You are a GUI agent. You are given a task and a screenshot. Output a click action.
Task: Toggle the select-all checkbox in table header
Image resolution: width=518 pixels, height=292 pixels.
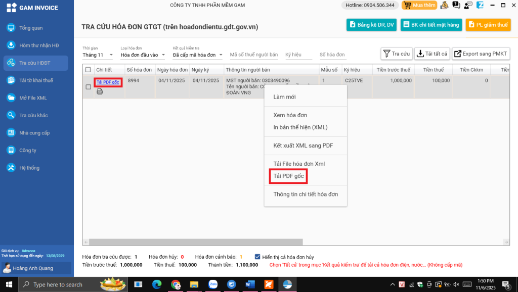tap(88, 70)
